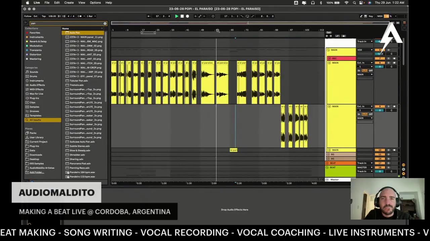Open Current Project place

(x=38, y=142)
